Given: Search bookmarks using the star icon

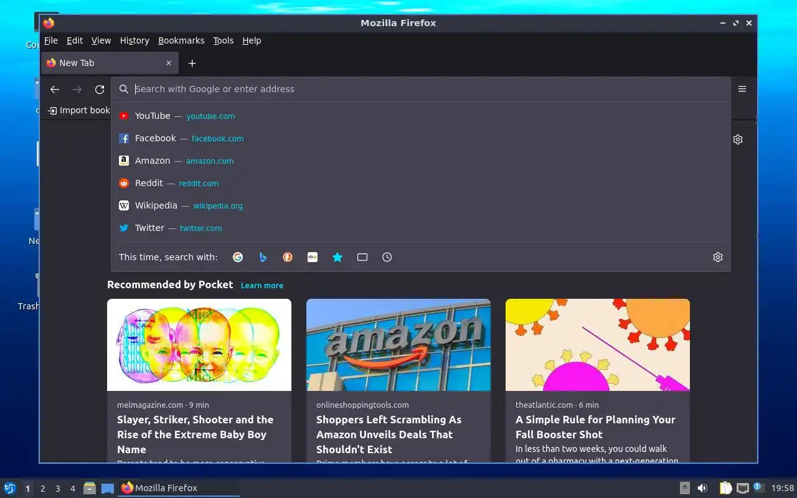Looking at the screenshot, I should [x=337, y=257].
